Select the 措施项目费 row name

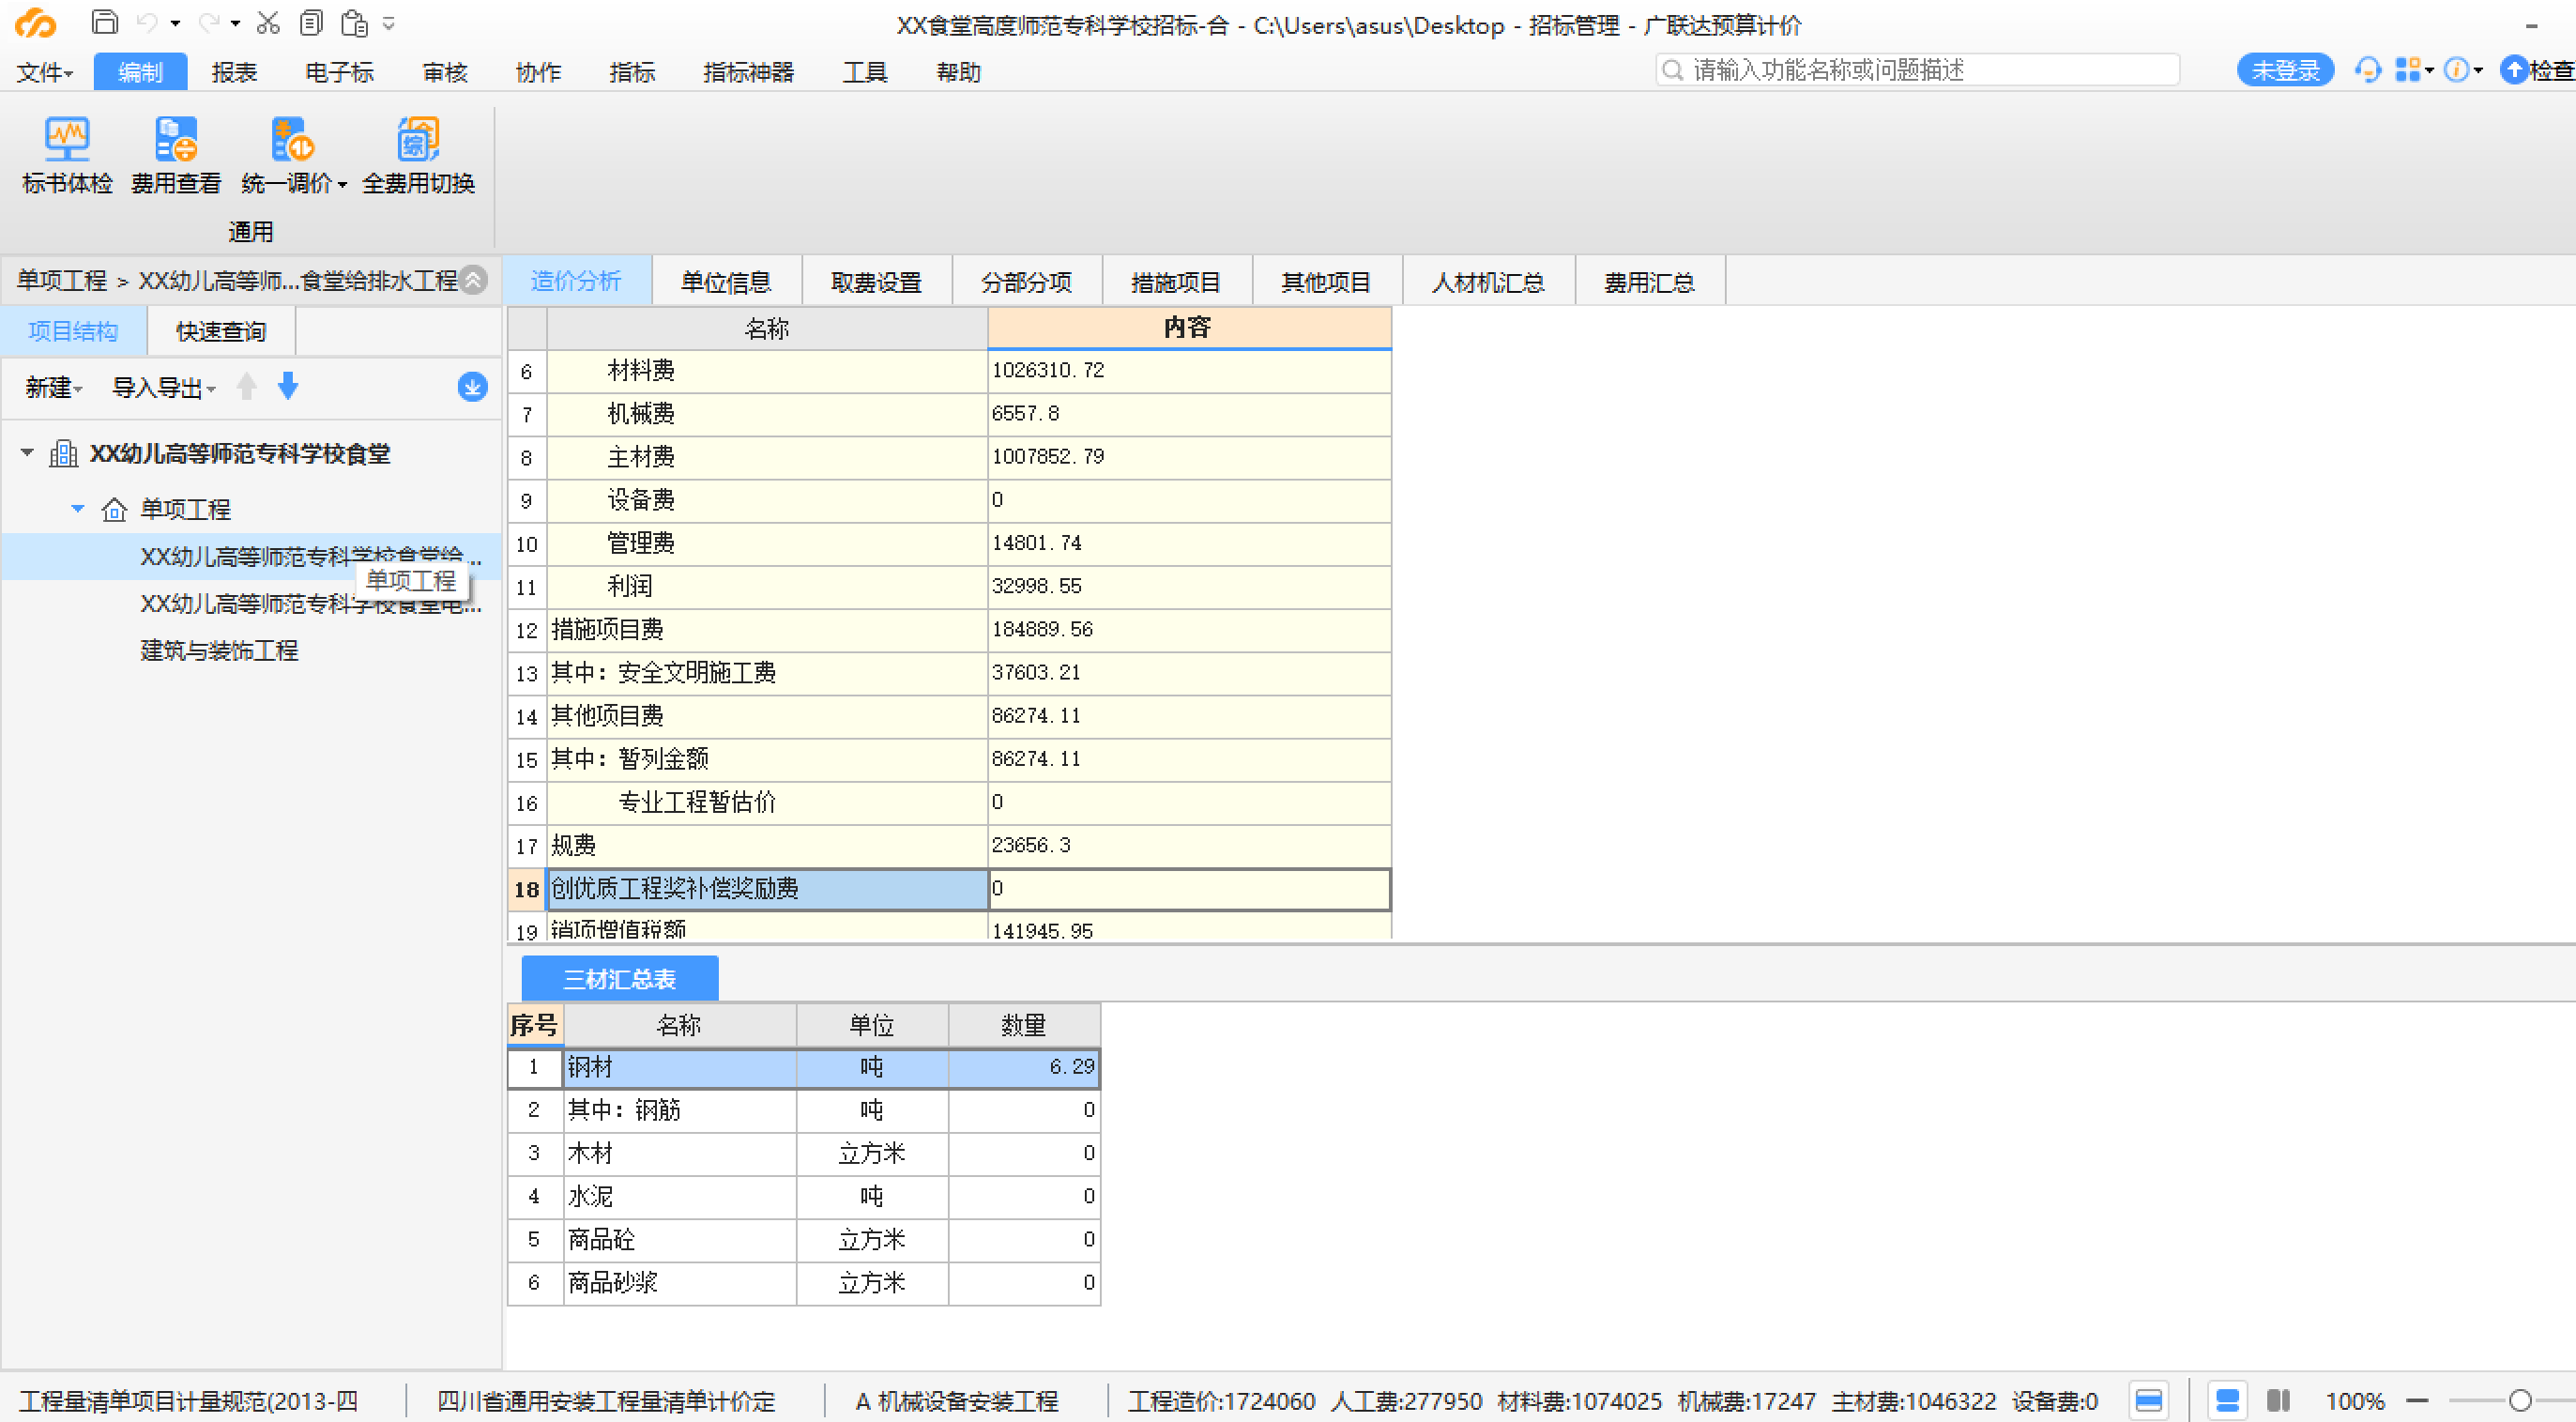767,629
